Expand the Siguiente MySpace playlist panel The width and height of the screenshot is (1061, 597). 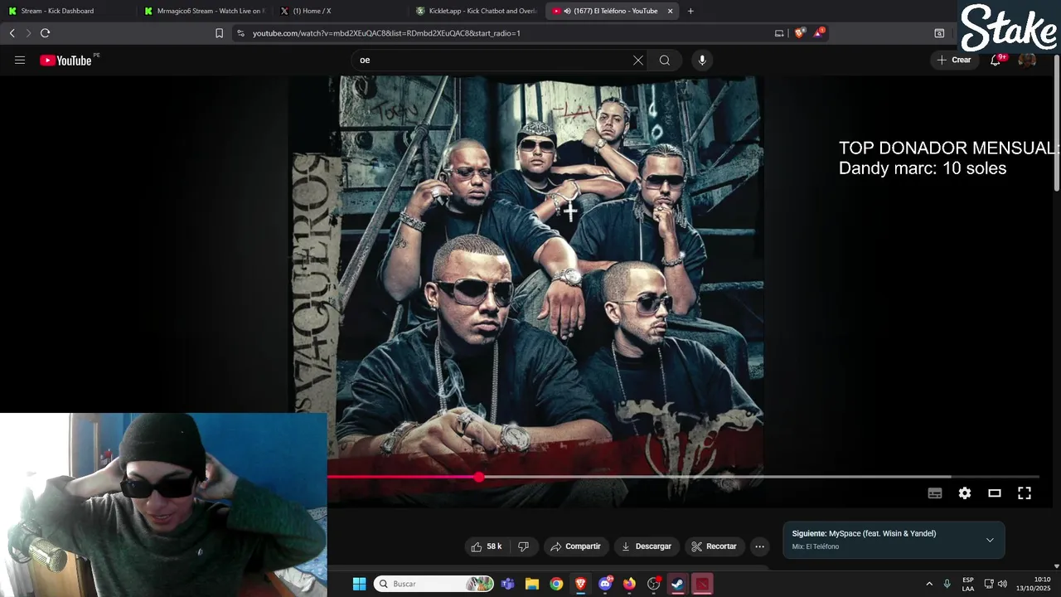click(x=990, y=540)
